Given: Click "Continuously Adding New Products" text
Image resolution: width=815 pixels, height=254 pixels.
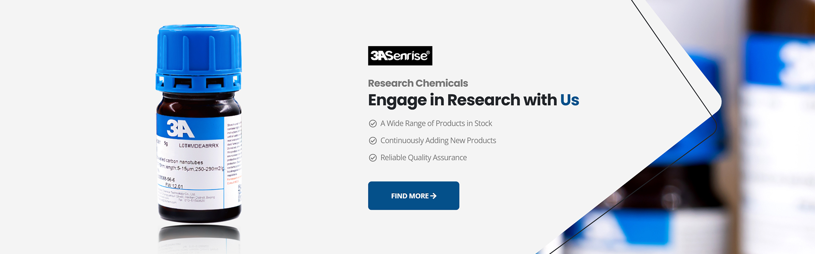Looking at the screenshot, I should coord(438,141).
